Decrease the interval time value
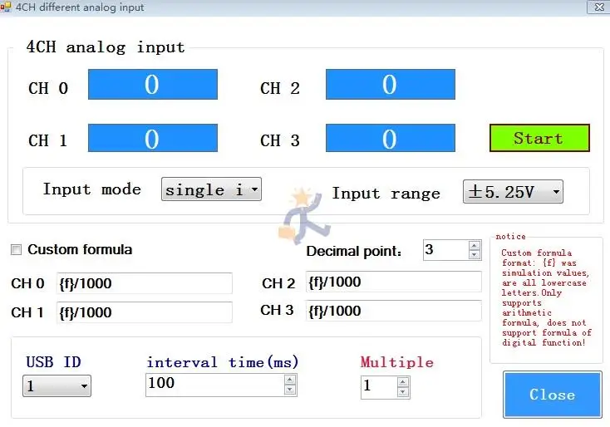 [290, 390]
